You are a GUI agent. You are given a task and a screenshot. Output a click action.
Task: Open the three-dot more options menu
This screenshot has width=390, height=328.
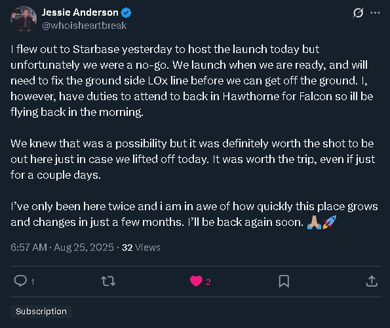(x=375, y=12)
